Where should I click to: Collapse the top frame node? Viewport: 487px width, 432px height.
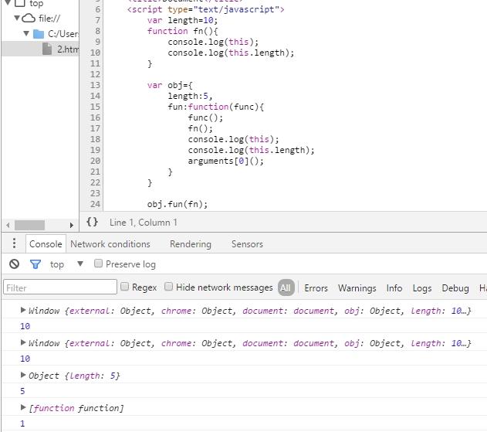(8, 3)
